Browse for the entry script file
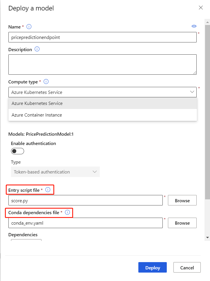210x281 pixels. tap(182, 201)
